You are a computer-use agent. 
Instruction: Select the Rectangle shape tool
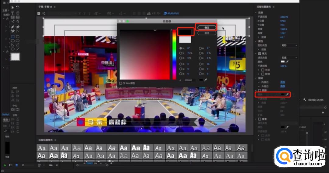pyautogui.click(x=12, y=37)
